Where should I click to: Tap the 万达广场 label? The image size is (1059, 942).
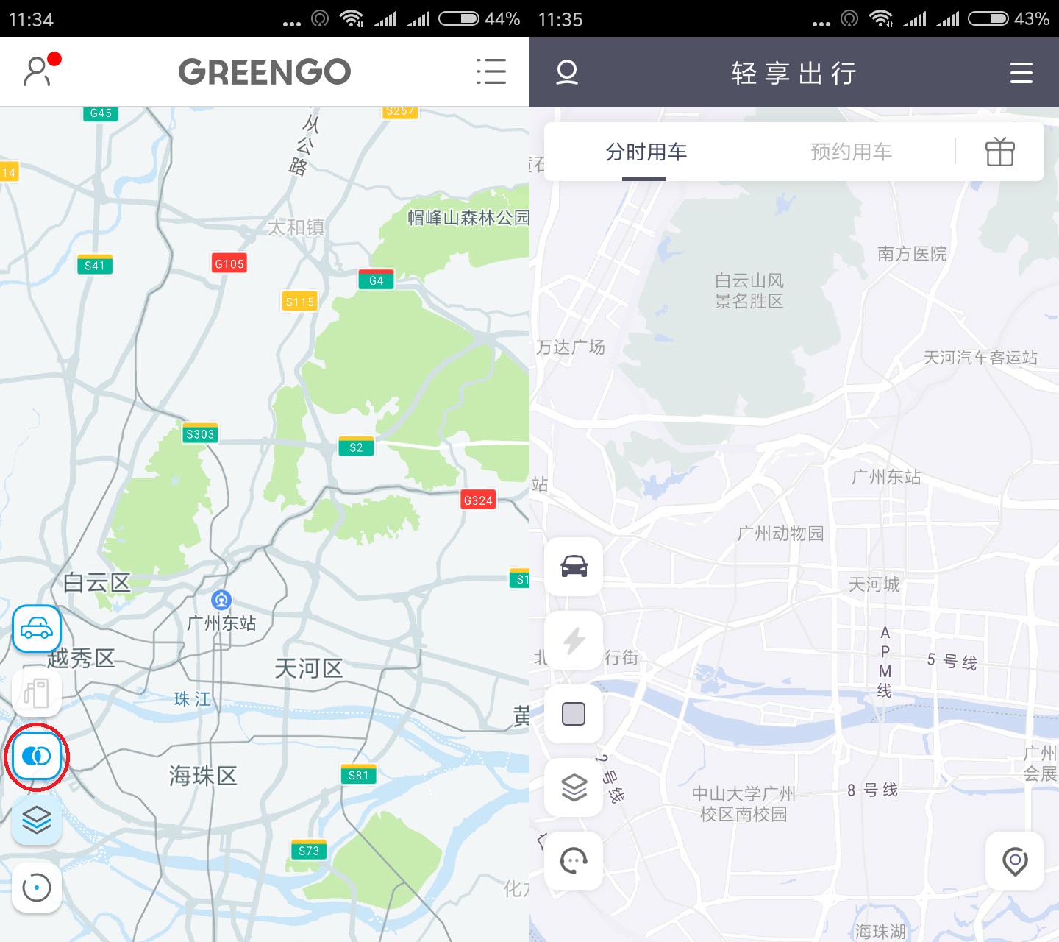pyautogui.click(x=571, y=347)
